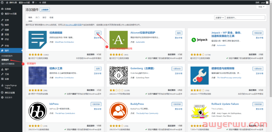
Task: Open the WordPress插件目录 link
Action: tap(74, 25)
